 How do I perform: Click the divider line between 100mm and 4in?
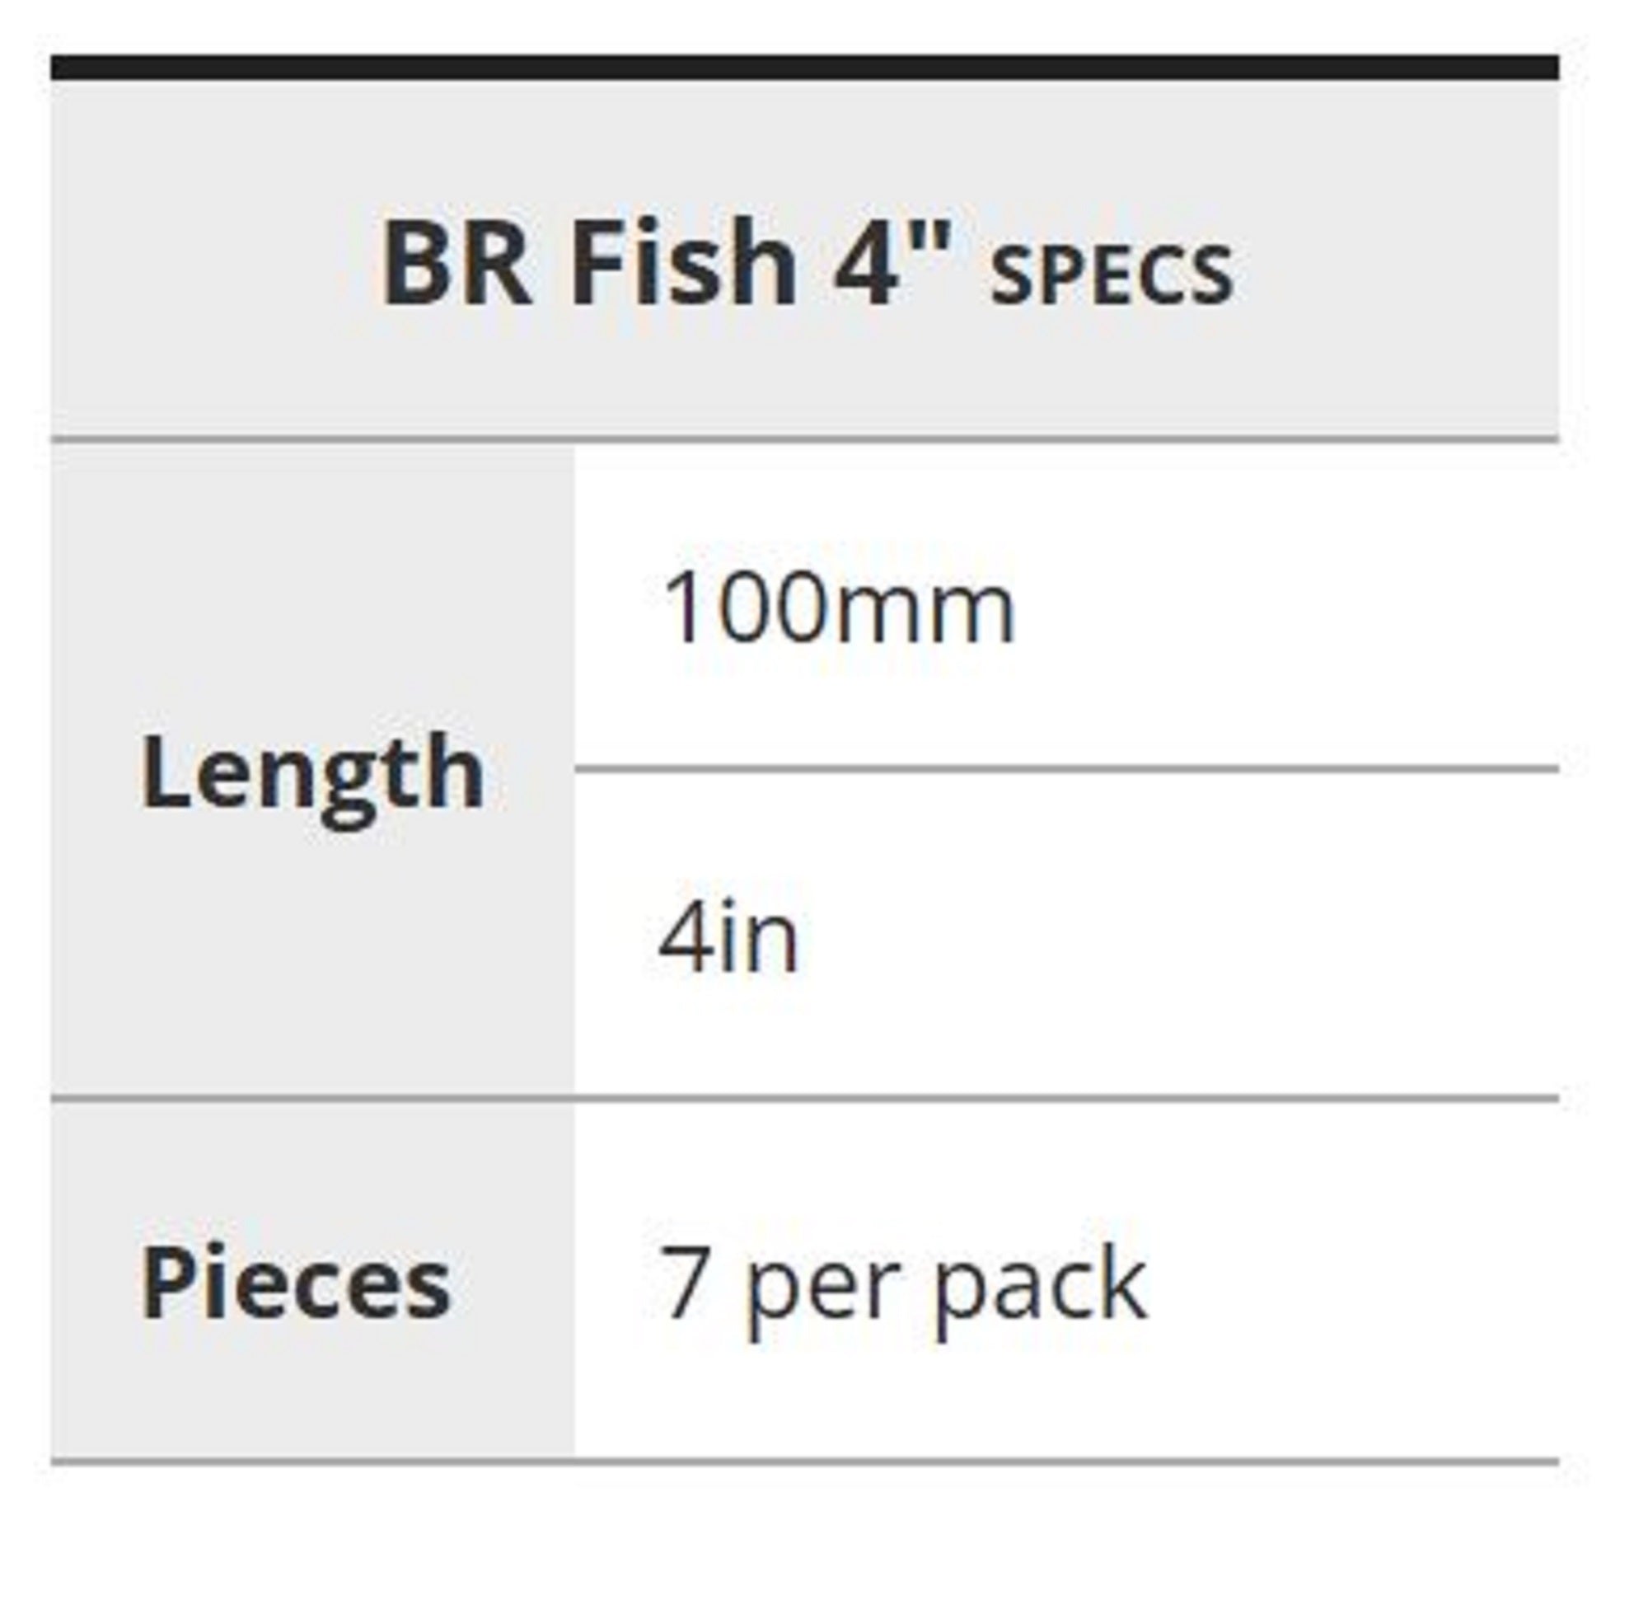click(x=1066, y=769)
